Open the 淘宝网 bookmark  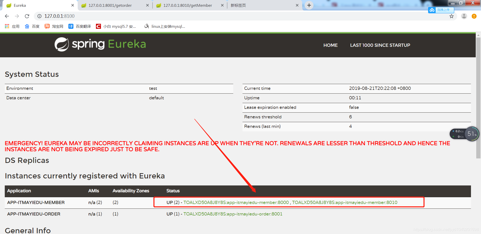pos(54,26)
